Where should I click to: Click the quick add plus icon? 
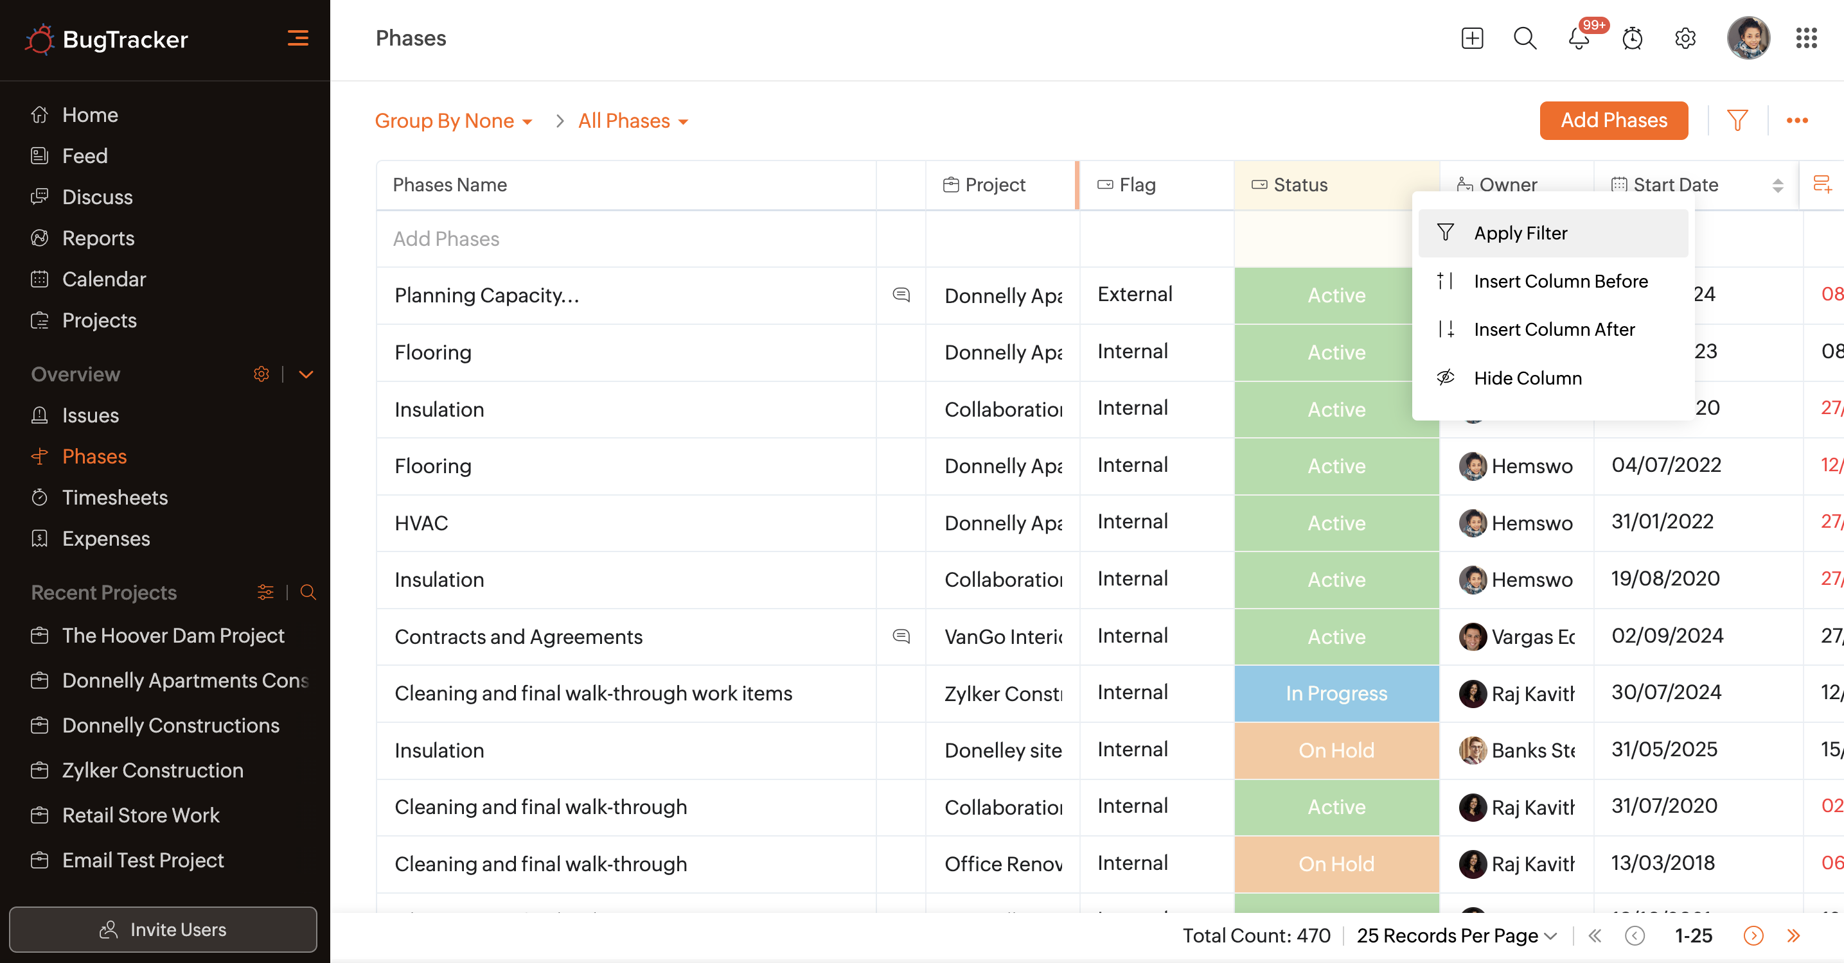coord(1472,38)
